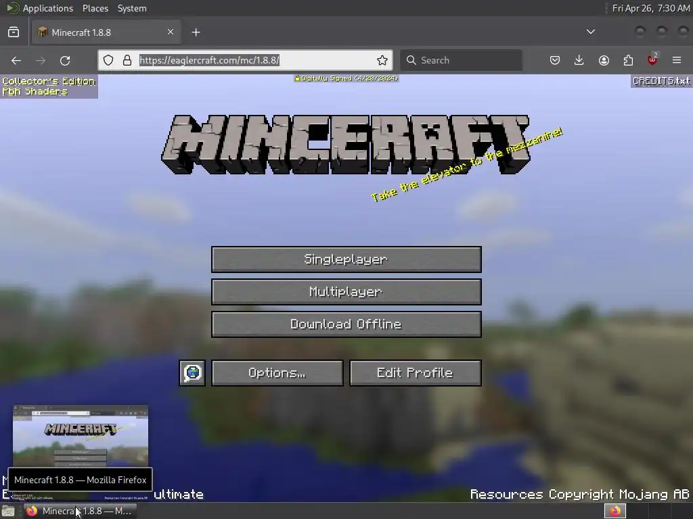This screenshot has width=693, height=519.
Task: Select the Minecraft 1.8.8 tab
Action: pyautogui.click(x=106, y=32)
